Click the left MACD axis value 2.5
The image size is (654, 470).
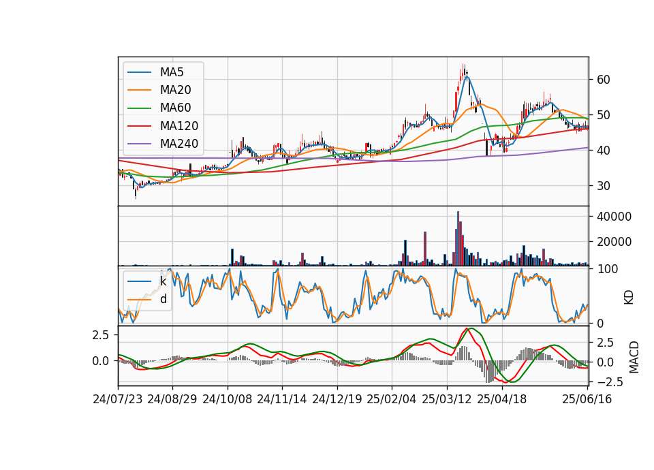pyautogui.click(x=101, y=335)
